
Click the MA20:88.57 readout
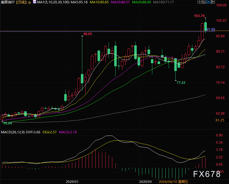coord(120,2)
